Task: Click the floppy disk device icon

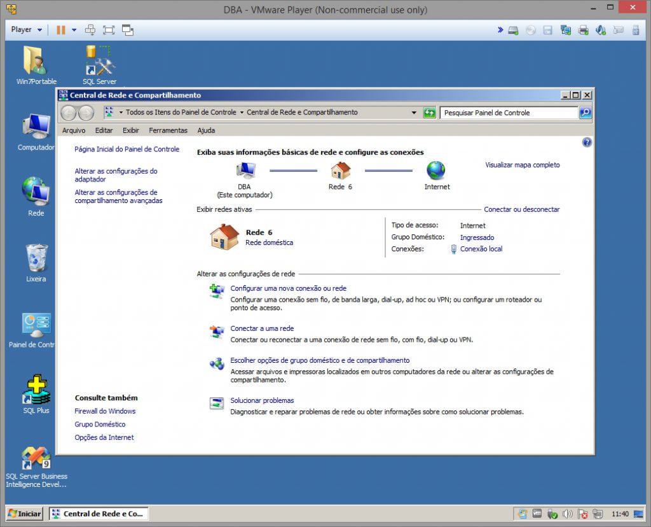Action: (x=547, y=30)
